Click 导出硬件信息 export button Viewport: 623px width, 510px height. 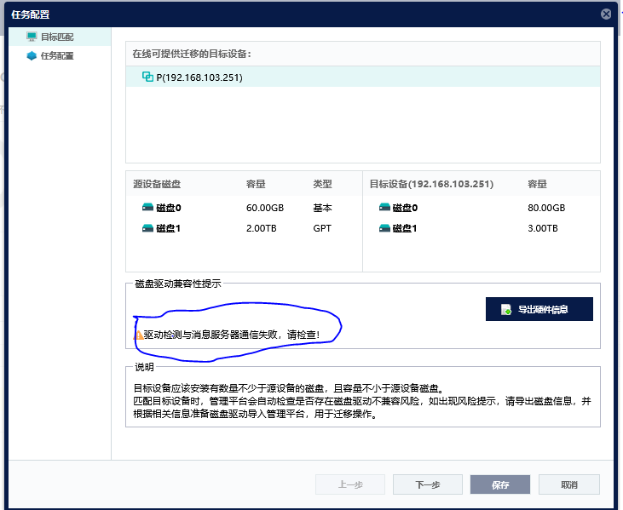coord(539,309)
